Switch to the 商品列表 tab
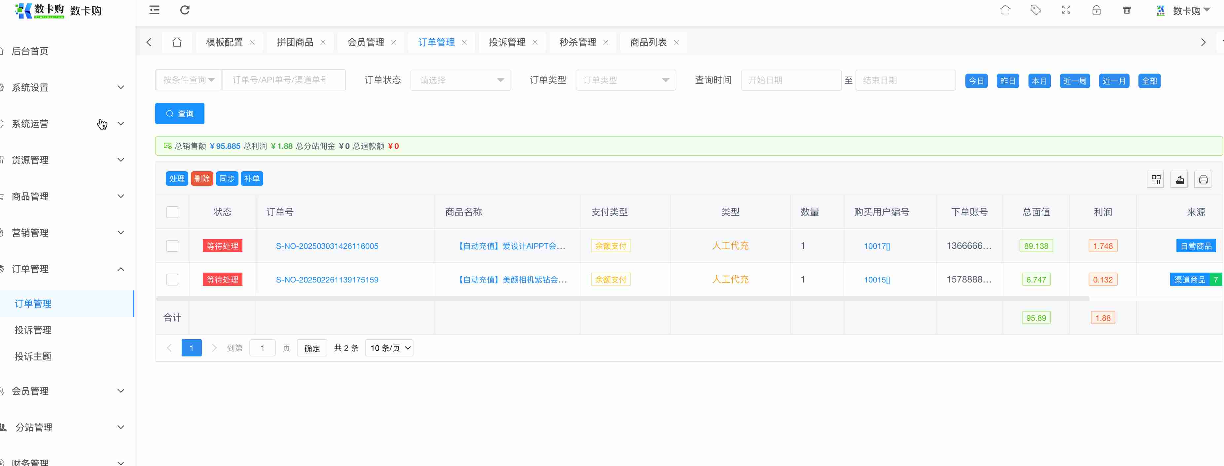This screenshot has height=466, width=1224. tap(648, 42)
